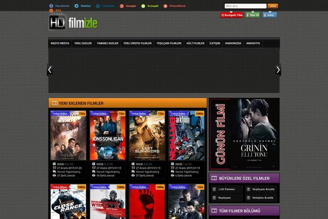Click the film icon beside Yeni Eklenen Filmler
Screen dimensions: 328x219
click(55, 103)
